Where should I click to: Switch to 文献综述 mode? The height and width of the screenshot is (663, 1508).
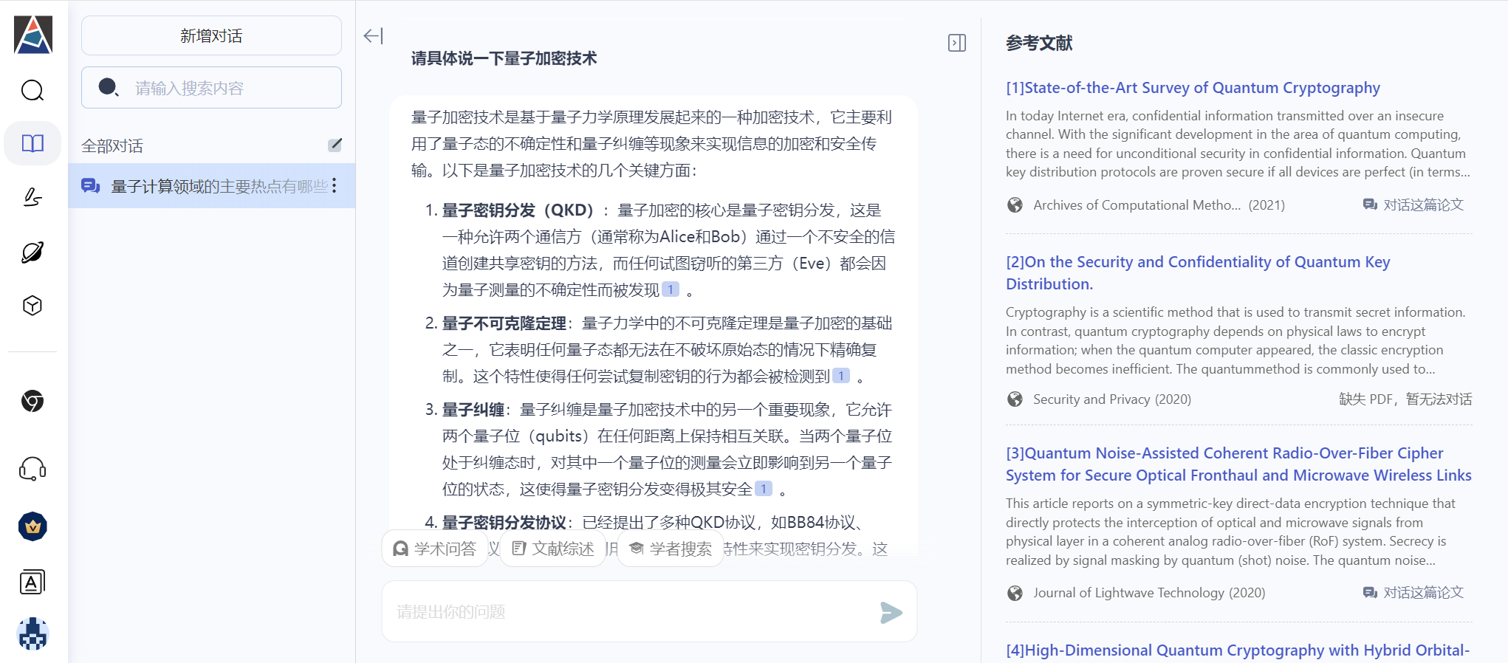pyautogui.click(x=553, y=549)
